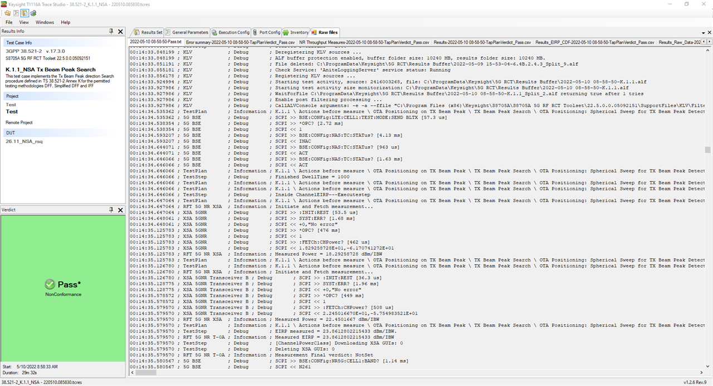
Task: Click the open folder toolbar icon
Action: point(7,13)
